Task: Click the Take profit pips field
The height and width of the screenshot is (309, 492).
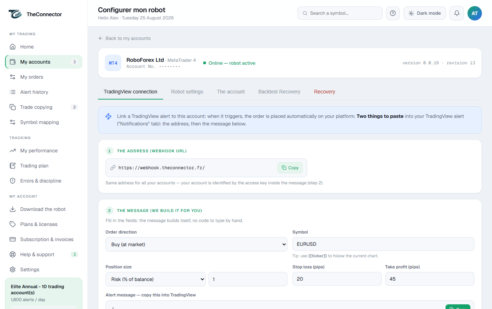Action: (430, 279)
